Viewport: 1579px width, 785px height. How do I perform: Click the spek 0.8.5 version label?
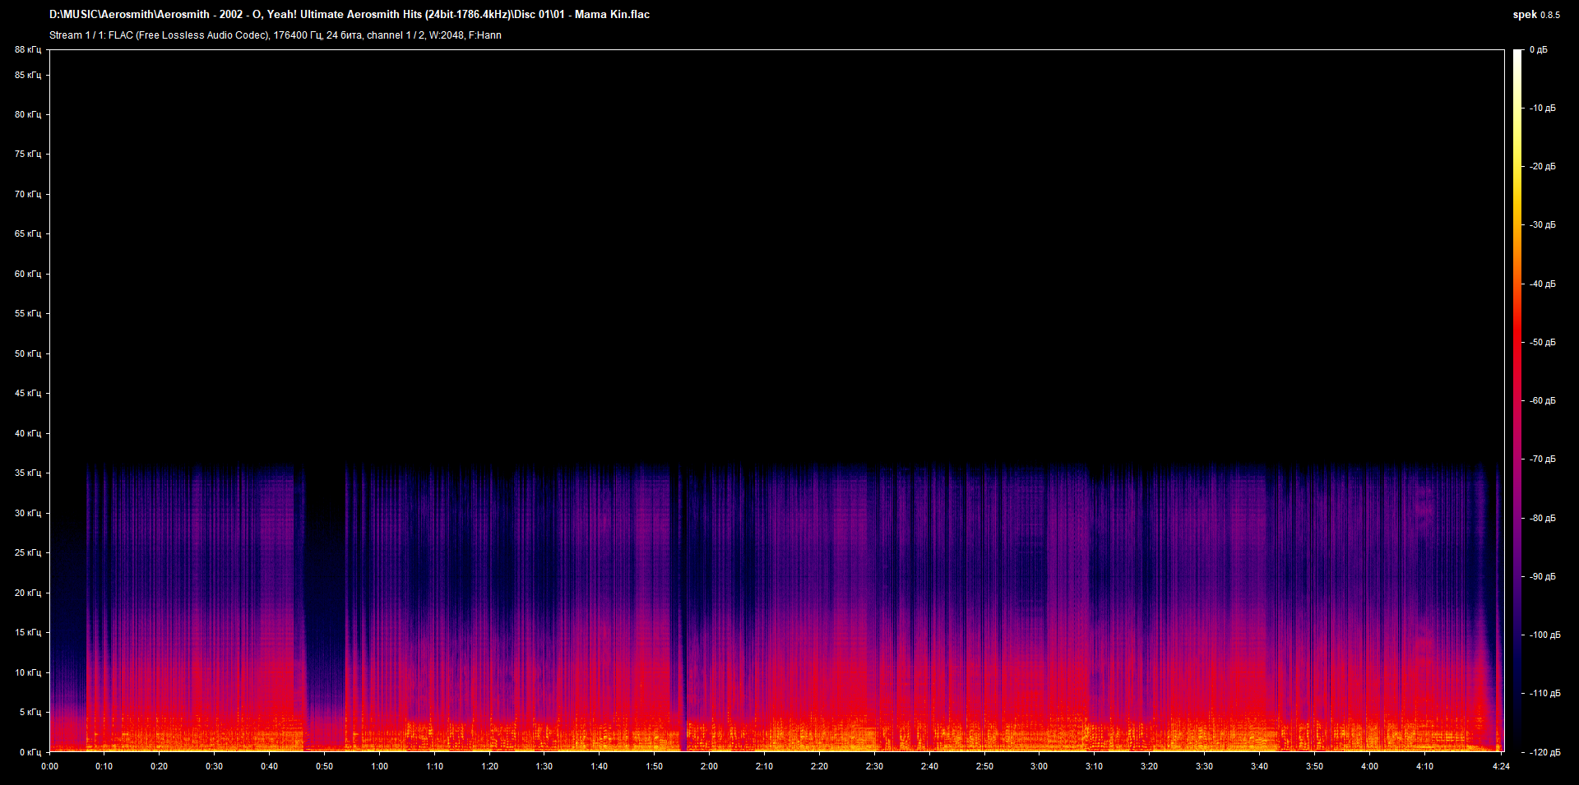[x=1535, y=15]
